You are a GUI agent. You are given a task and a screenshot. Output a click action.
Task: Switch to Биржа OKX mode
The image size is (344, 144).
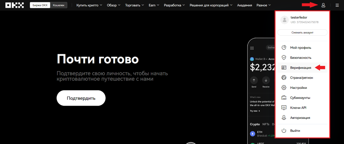40,5
